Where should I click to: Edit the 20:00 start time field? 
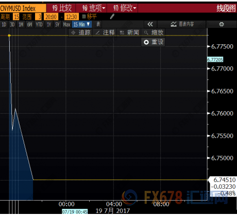click(51, 17)
